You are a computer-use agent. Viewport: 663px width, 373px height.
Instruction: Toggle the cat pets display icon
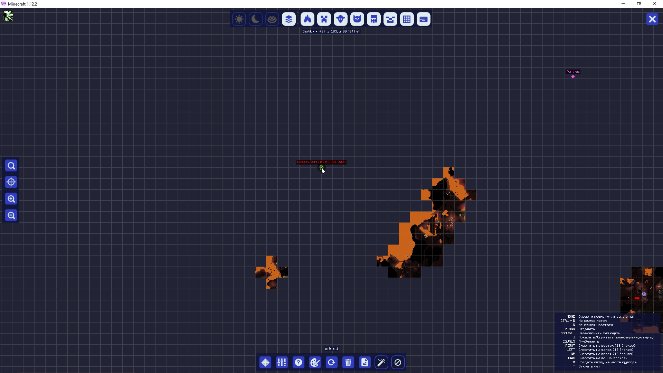pos(357,19)
